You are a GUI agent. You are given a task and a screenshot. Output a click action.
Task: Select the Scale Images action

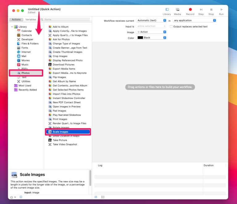(x=68, y=132)
